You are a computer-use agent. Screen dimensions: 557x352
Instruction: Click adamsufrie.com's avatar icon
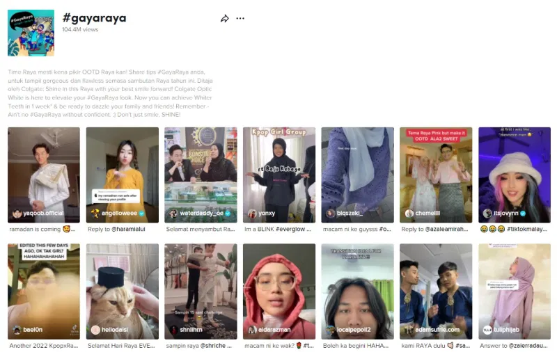point(409,330)
